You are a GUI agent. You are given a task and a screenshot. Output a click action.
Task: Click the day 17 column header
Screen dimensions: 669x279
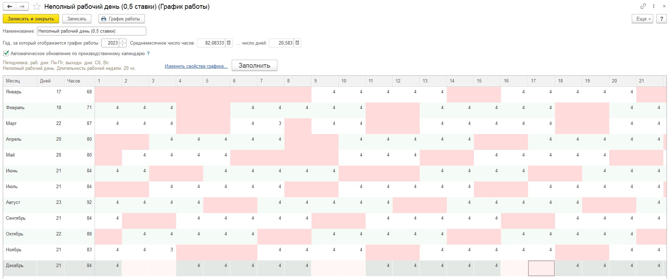point(541,81)
